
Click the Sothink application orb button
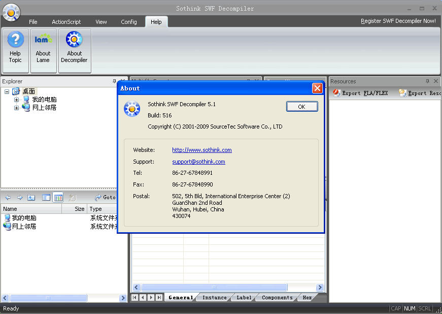coord(11,12)
